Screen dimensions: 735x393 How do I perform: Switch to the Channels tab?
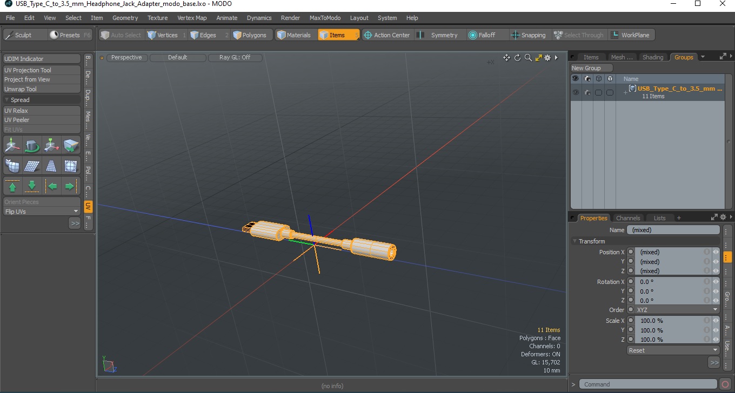(x=628, y=218)
